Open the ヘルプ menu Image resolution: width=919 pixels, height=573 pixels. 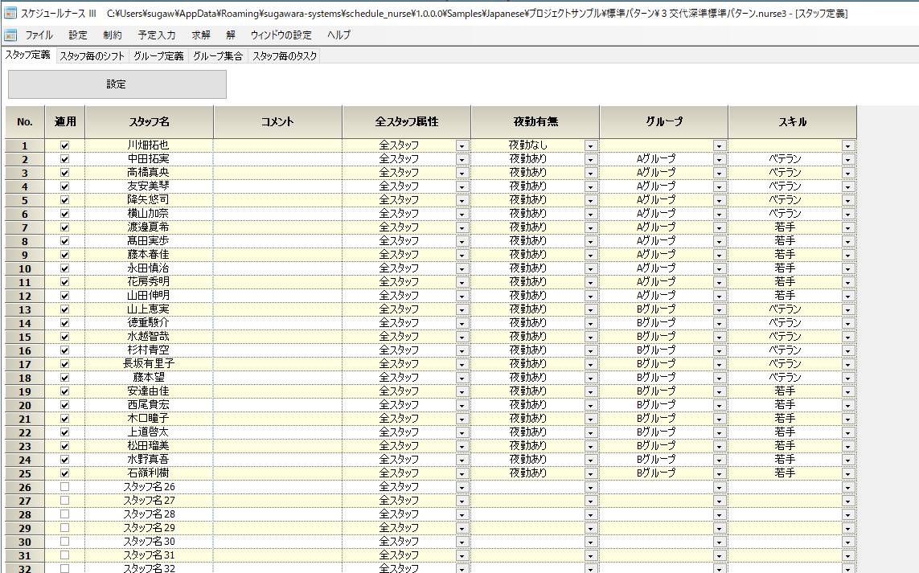(x=338, y=35)
